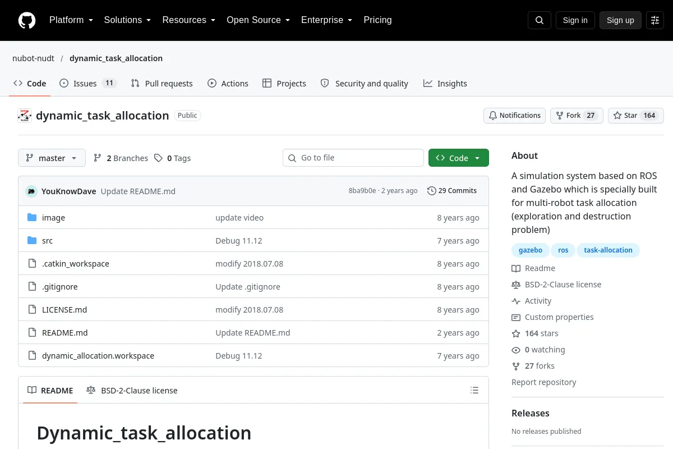Open the README outline list icon
673x449 pixels.
(474, 390)
